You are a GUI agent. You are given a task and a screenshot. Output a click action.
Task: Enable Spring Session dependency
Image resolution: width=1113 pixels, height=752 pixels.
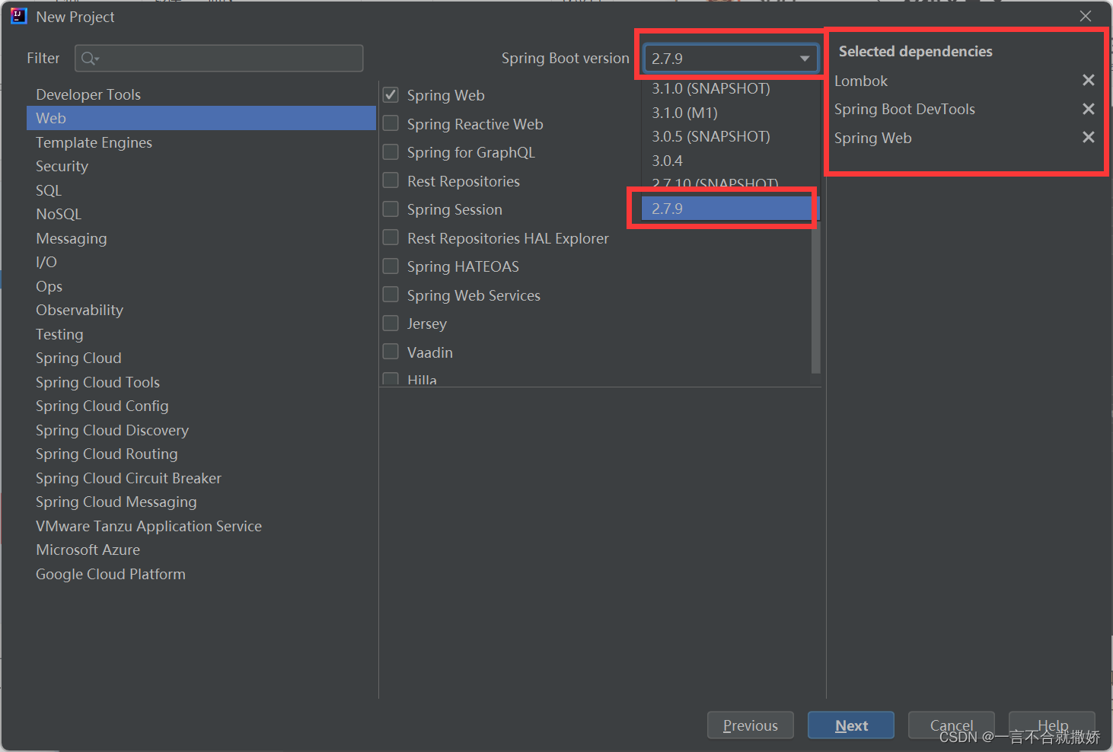point(391,209)
